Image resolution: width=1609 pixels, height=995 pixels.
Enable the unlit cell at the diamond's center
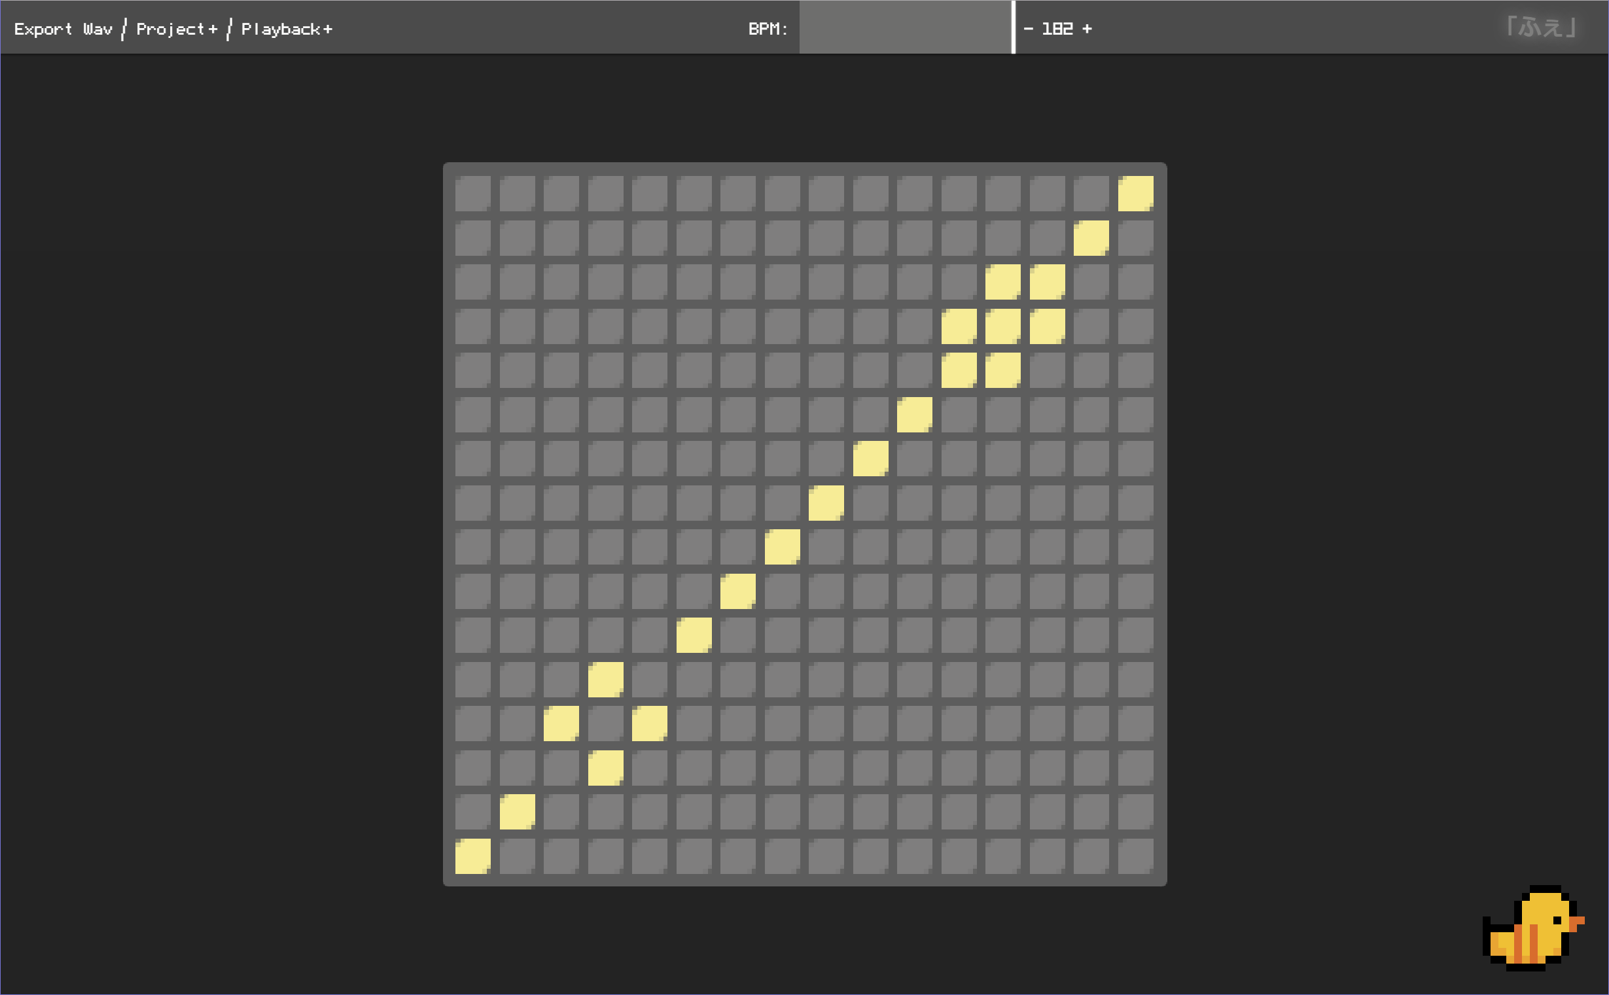pyautogui.click(x=605, y=724)
